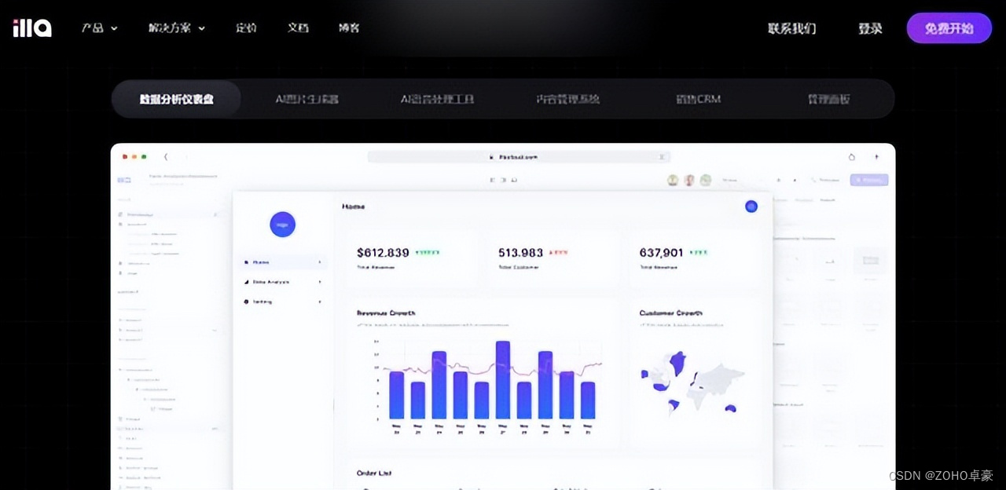Viewport: 1006px width, 490px height.
Task: Go to the 定价 page
Action: click(x=246, y=27)
